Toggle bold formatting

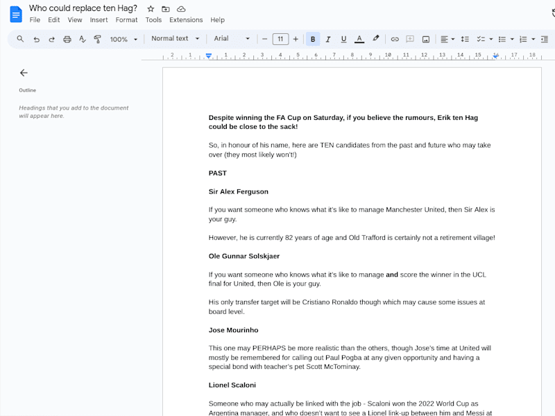[313, 40]
